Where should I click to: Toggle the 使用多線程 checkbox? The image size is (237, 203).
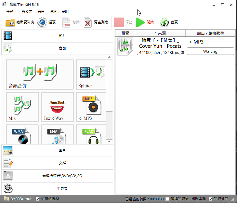coord(38,199)
